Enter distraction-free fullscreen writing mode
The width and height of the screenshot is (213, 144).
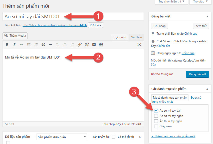[139, 45]
